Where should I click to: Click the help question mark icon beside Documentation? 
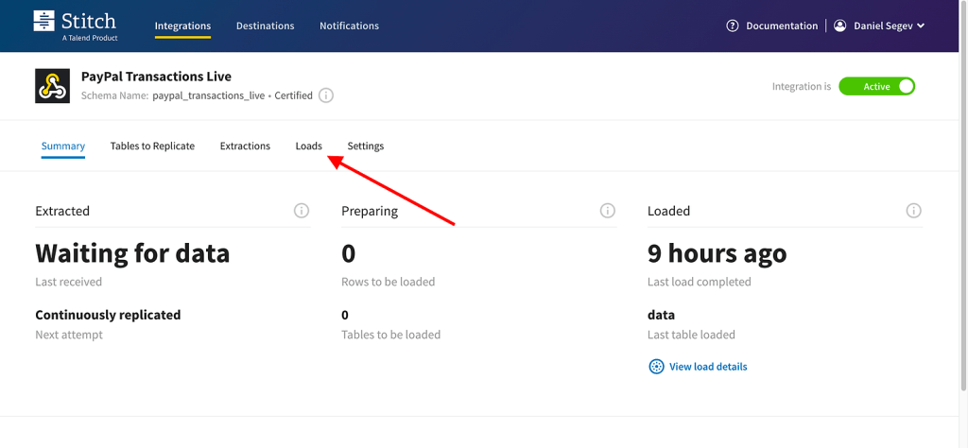pos(733,26)
